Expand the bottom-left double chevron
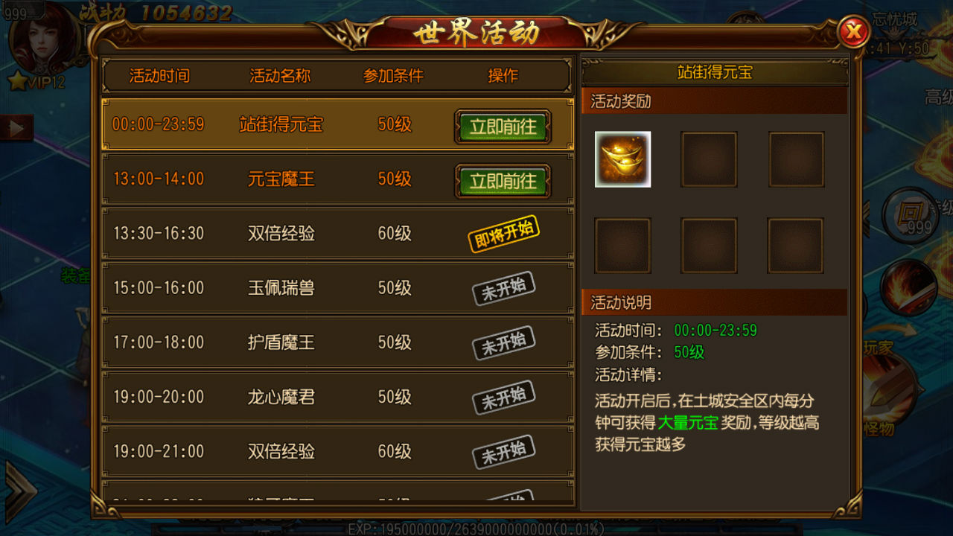 click(x=19, y=490)
